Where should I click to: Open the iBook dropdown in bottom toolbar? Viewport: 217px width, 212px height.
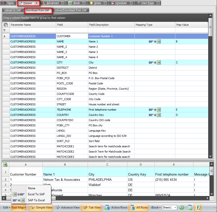coord(156,208)
